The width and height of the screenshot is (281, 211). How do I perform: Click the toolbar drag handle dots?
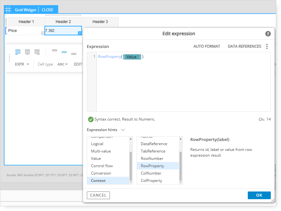(x=9, y=58)
